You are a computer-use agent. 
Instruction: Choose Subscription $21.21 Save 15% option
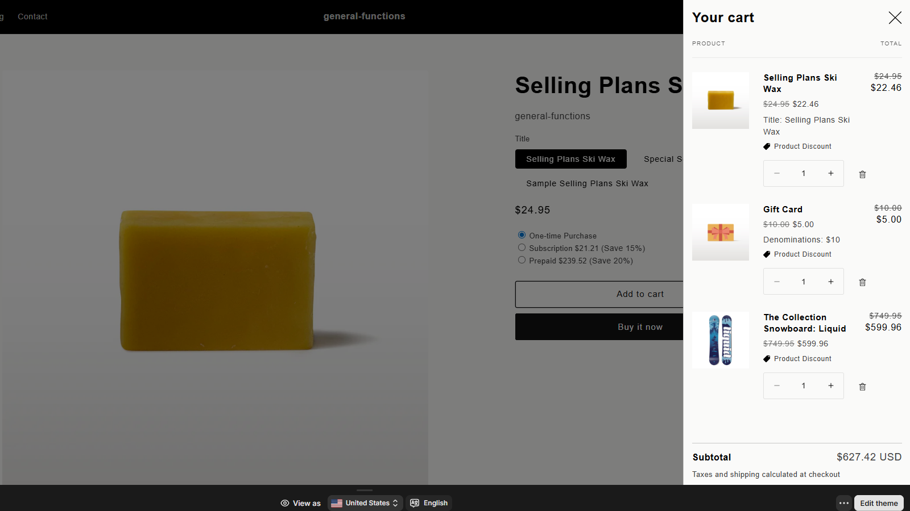click(x=522, y=248)
